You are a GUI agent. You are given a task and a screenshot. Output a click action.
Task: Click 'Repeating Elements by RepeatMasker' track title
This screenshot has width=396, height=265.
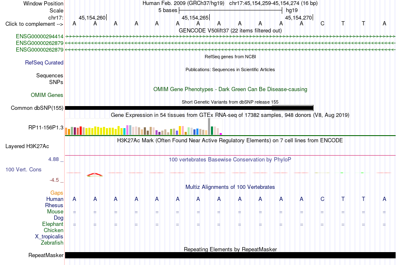click(x=230, y=249)
